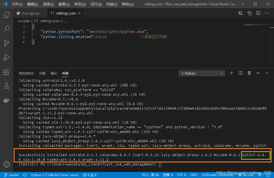Open the settings.json breadcrumb dropdown

50,21
